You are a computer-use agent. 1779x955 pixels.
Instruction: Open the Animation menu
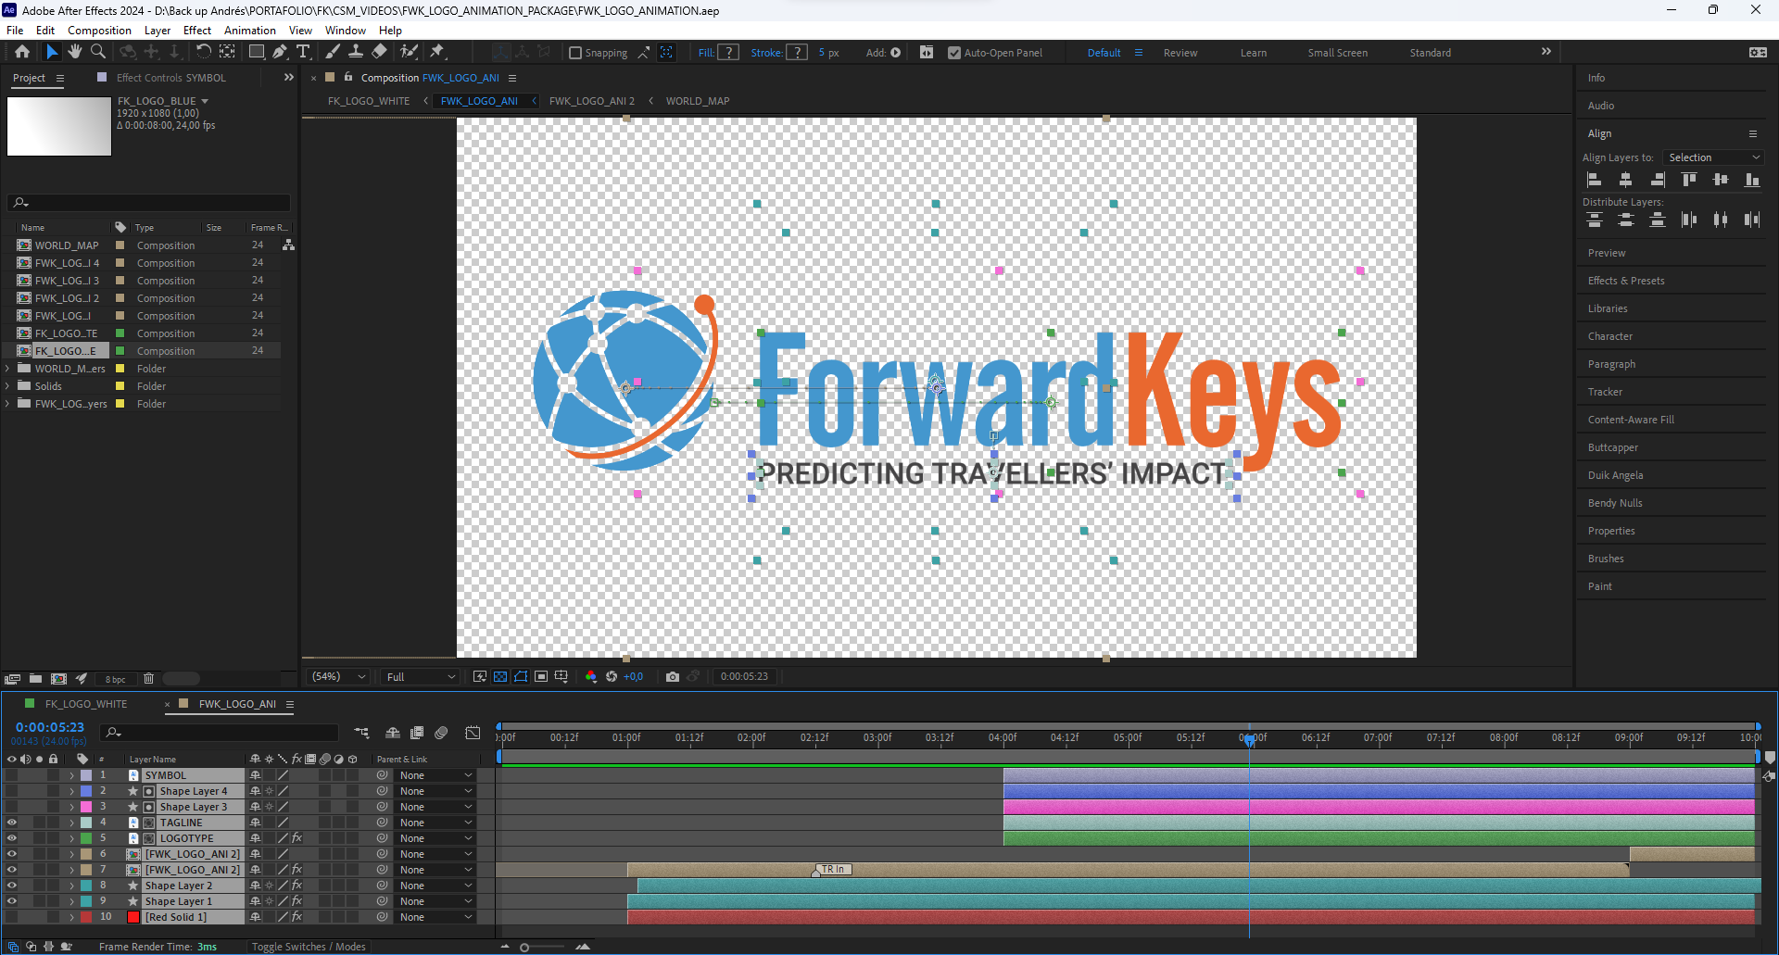coord(250,31)
